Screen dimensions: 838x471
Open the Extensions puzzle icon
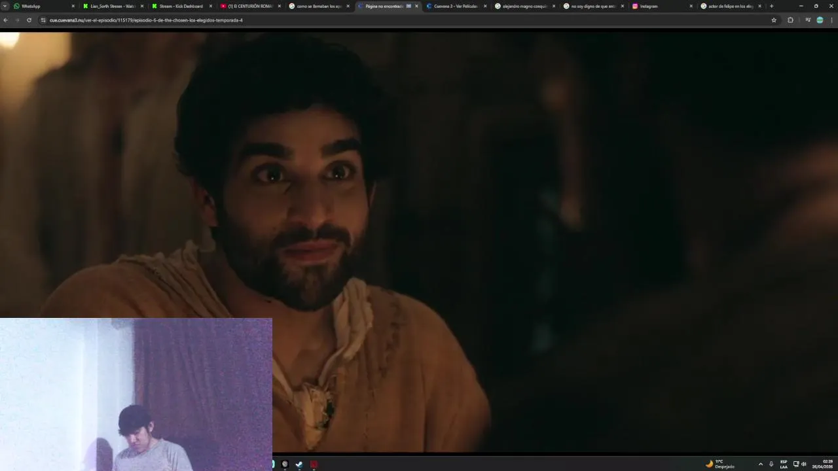790,20
